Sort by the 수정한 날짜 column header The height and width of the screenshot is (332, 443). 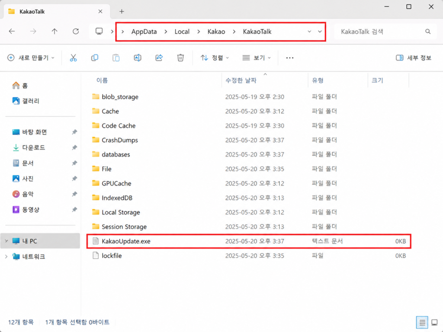click(241, 80)
